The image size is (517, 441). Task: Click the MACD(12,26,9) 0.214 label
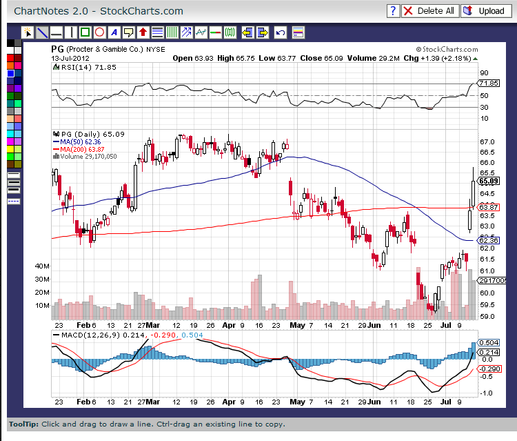click(x=103, y=335)
